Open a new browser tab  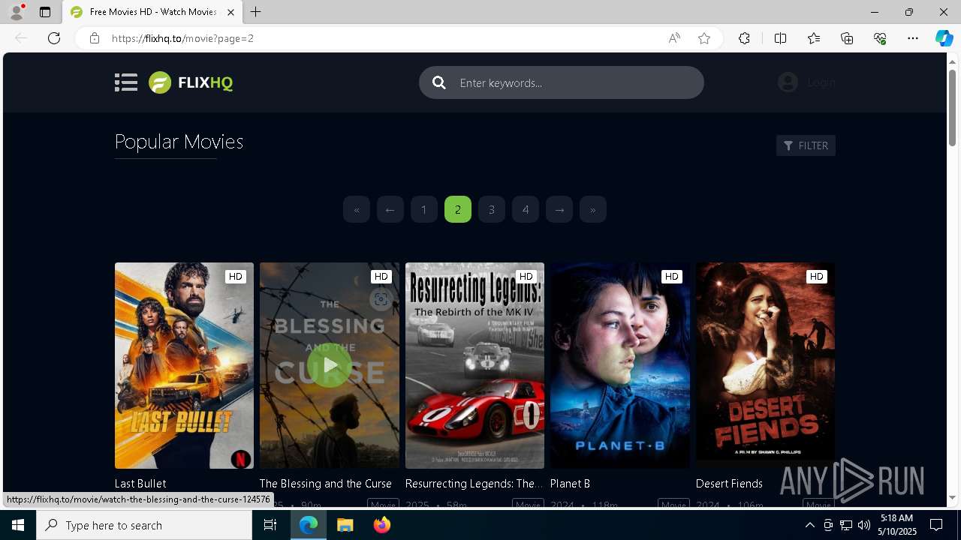click(x=256, y=12)
